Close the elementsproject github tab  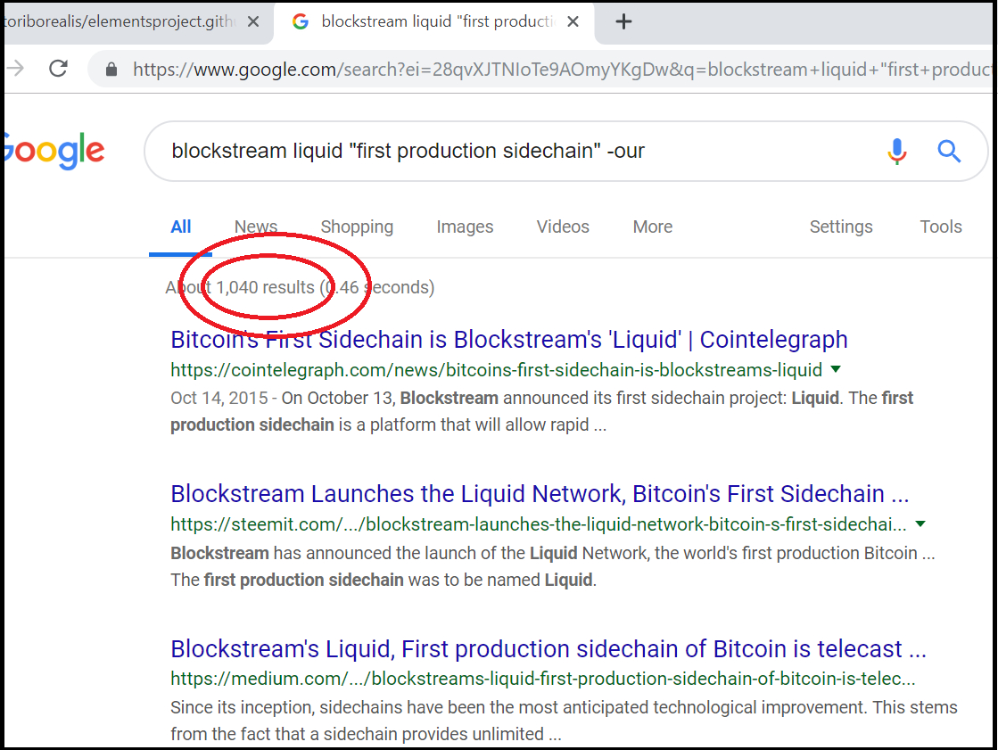click(x=252, y=21)
